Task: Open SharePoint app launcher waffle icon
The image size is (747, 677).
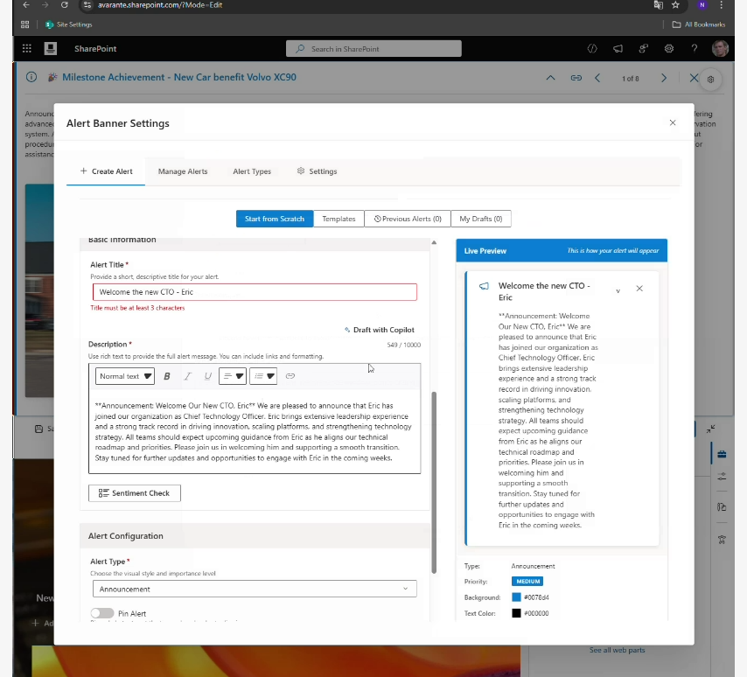Action: point(26,49)
